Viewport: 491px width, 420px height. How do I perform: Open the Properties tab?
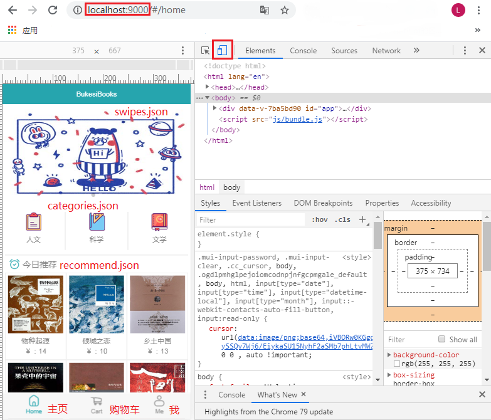(382, 203)
